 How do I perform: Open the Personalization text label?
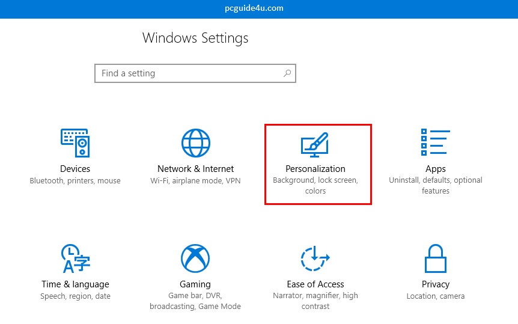tap(315, 169)
